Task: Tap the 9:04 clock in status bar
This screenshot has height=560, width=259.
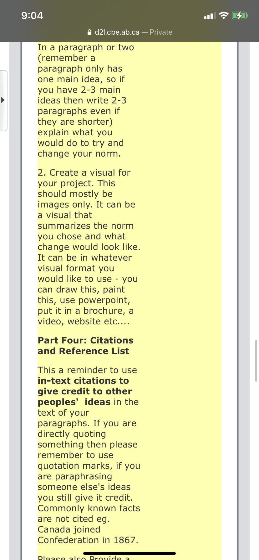Action: [x=32, y=16]
